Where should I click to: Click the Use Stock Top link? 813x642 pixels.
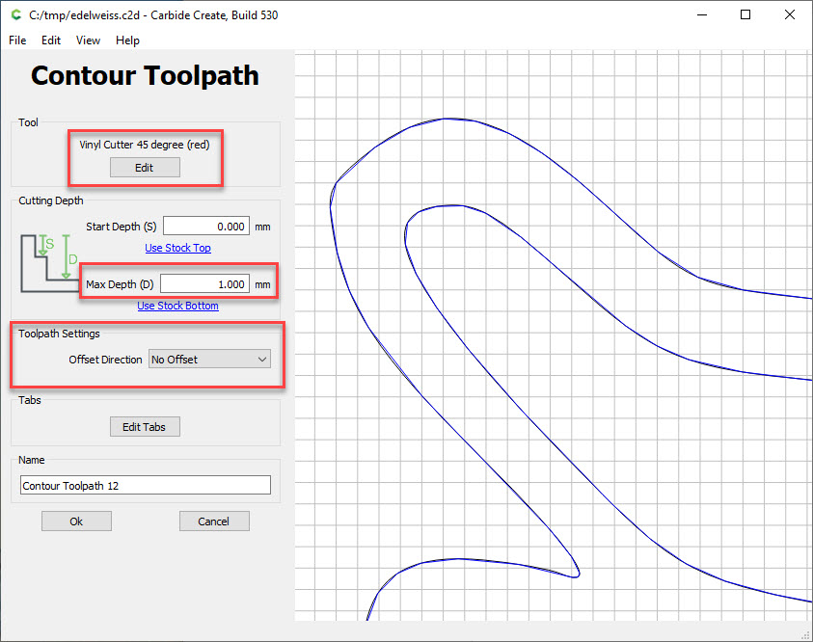click(177, 248)
